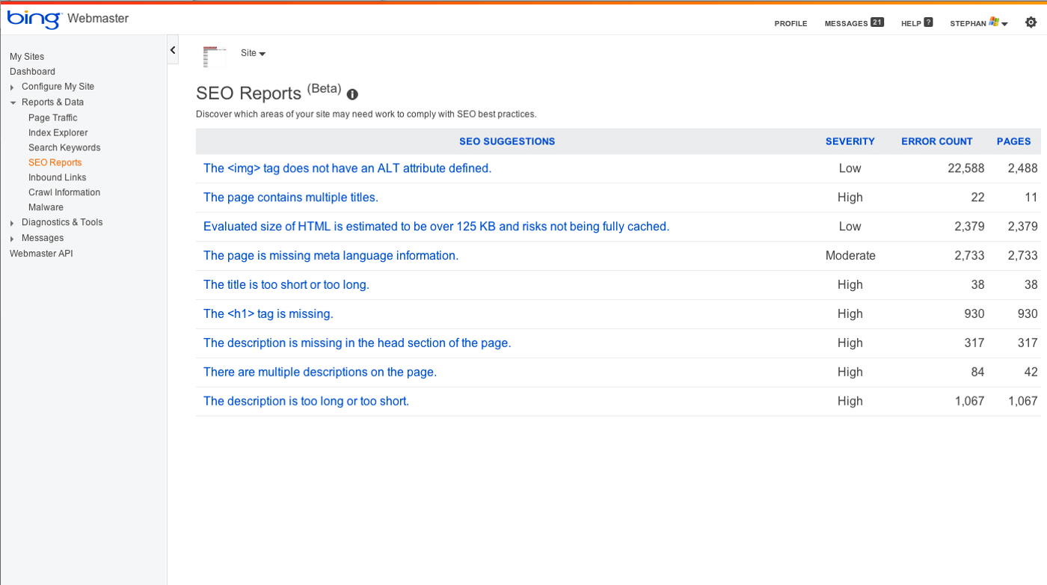Viewport: 1047px width, 585px height.
Task: Expand Configure My Site section
Action: [x=13, y=88]
